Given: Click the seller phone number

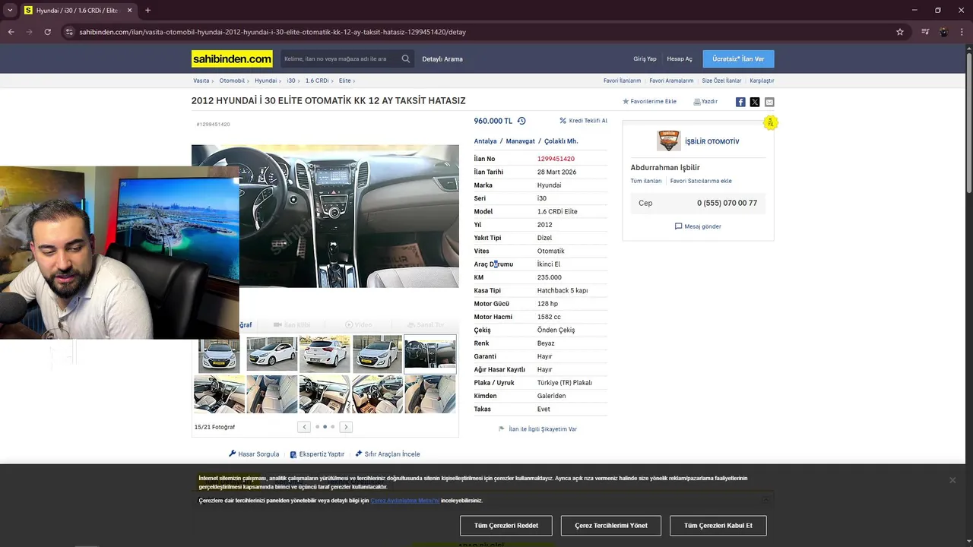Looking at the screenshot, I should (727, 203).
